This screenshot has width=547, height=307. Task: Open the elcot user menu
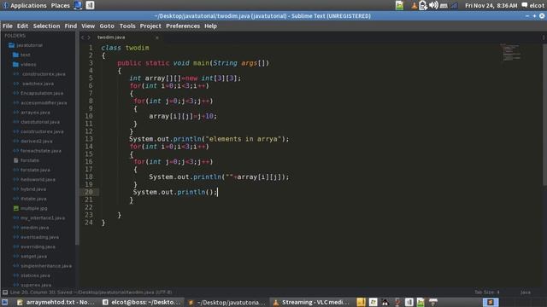tap(533, 6)
